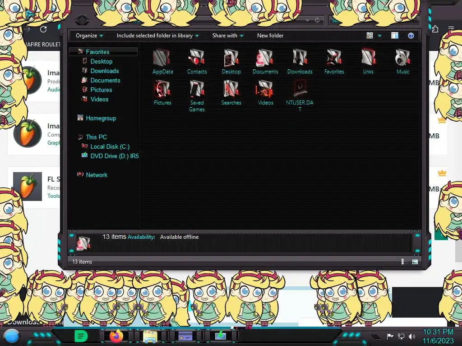Screen dimensions: 462x346
Task: Open the network tray icon
Action: point(401,336)
